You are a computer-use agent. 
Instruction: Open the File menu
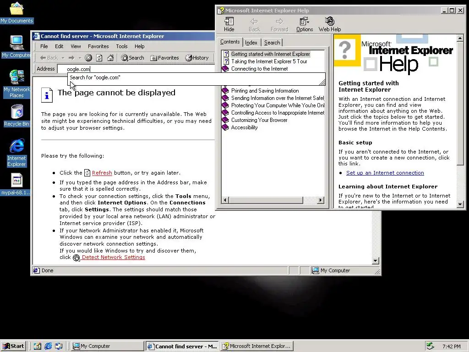click(x=44, y=46)
